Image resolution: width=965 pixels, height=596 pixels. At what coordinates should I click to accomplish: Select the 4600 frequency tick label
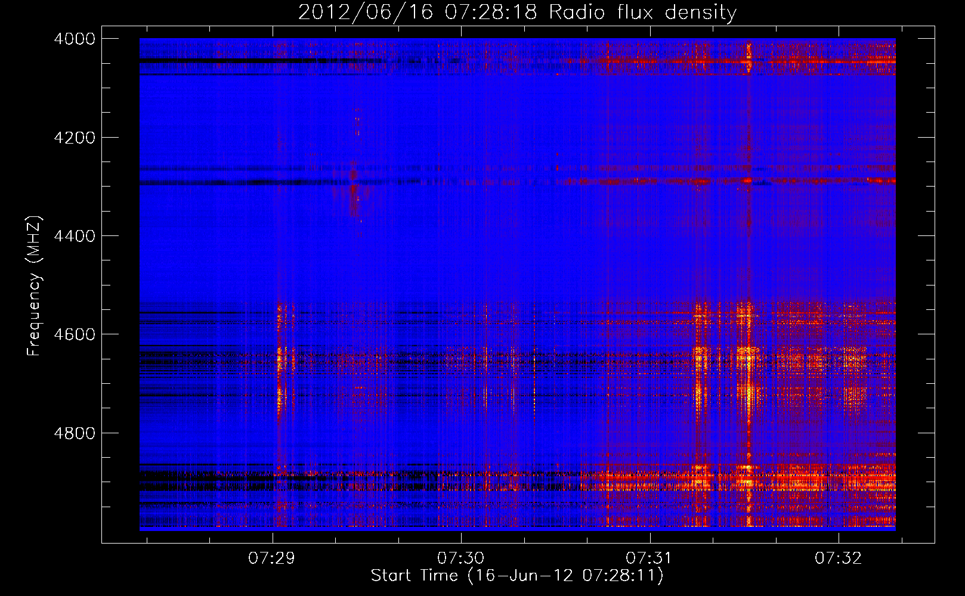point(75,334)
